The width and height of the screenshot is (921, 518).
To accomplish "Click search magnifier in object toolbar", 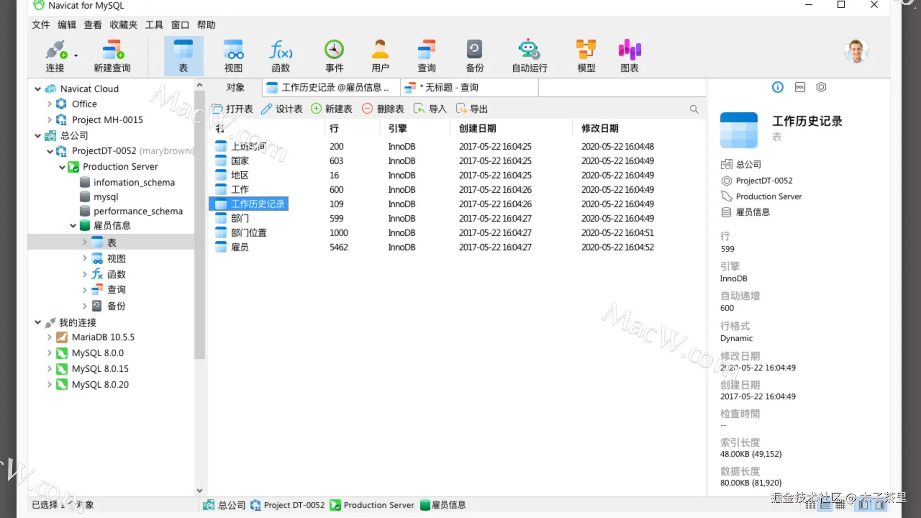I will [x=694, y=109].
